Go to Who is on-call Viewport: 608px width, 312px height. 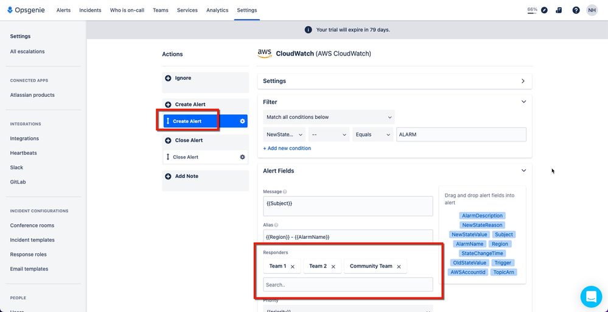127,10
